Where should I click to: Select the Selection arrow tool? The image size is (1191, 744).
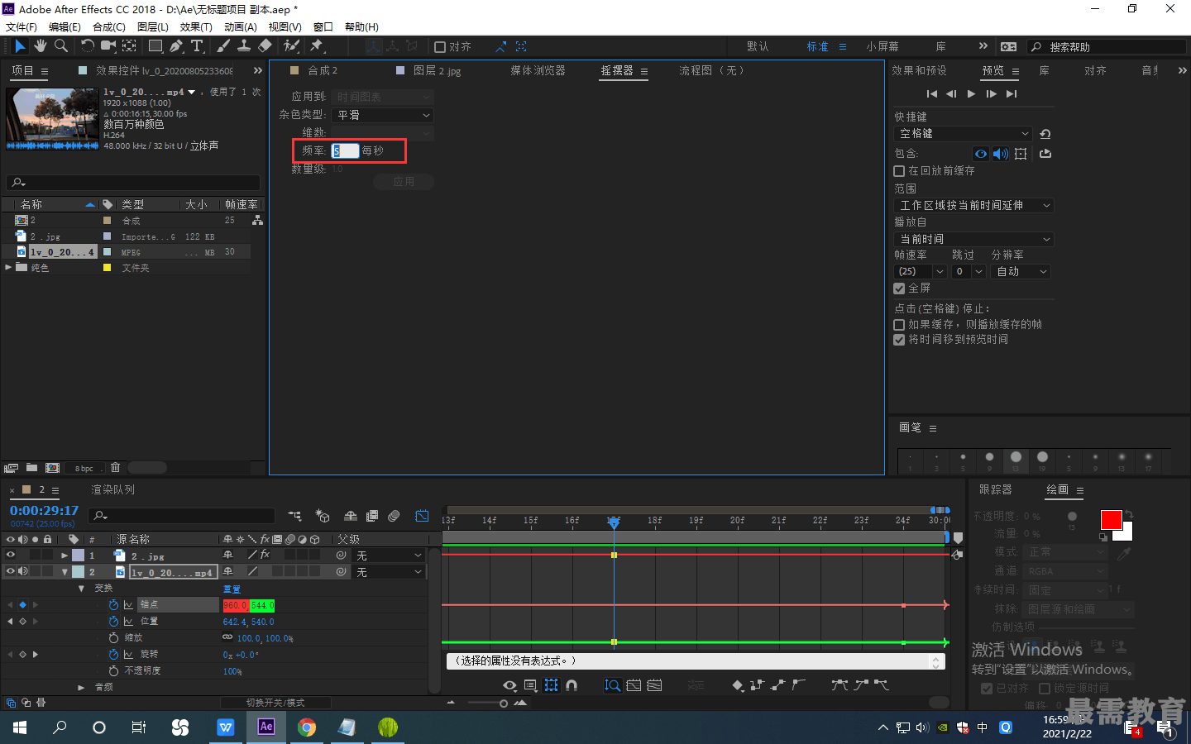(20, 46)
